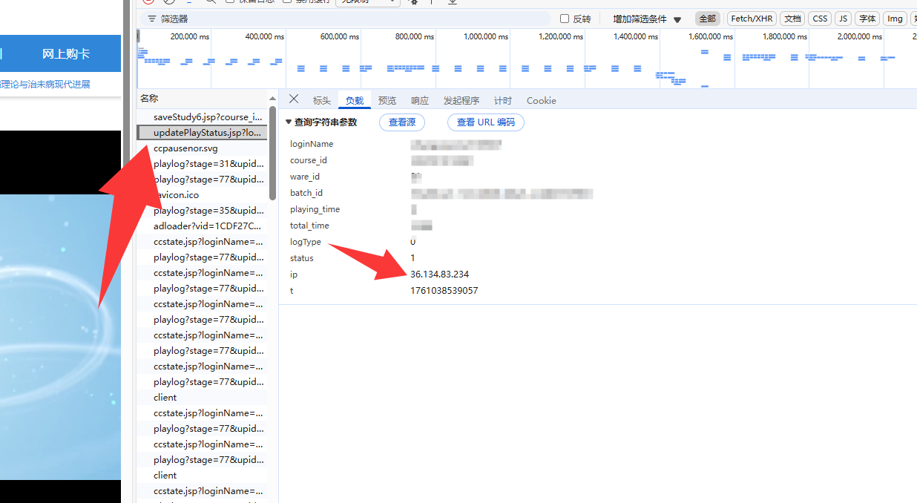This screenshot has width=917, height=503.
Task: Select the 全部 filter chip
Action: (x=707, y=19)
